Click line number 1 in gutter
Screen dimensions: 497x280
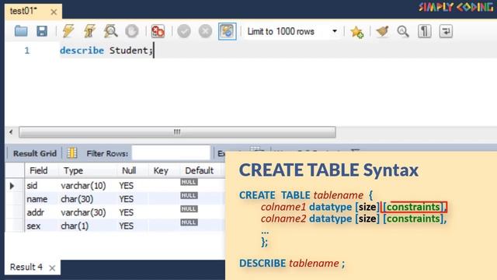pyautogui.click(x=27, y=51)
